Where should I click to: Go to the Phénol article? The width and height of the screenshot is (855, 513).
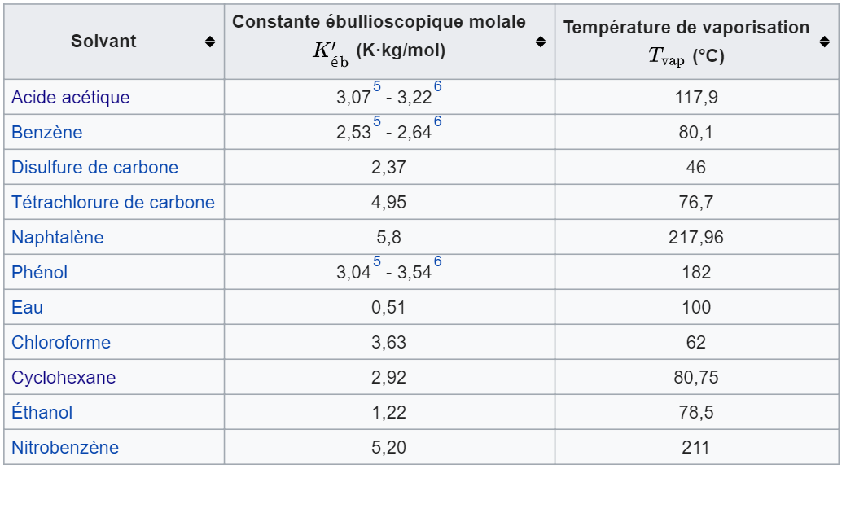(x=40, y=273)
